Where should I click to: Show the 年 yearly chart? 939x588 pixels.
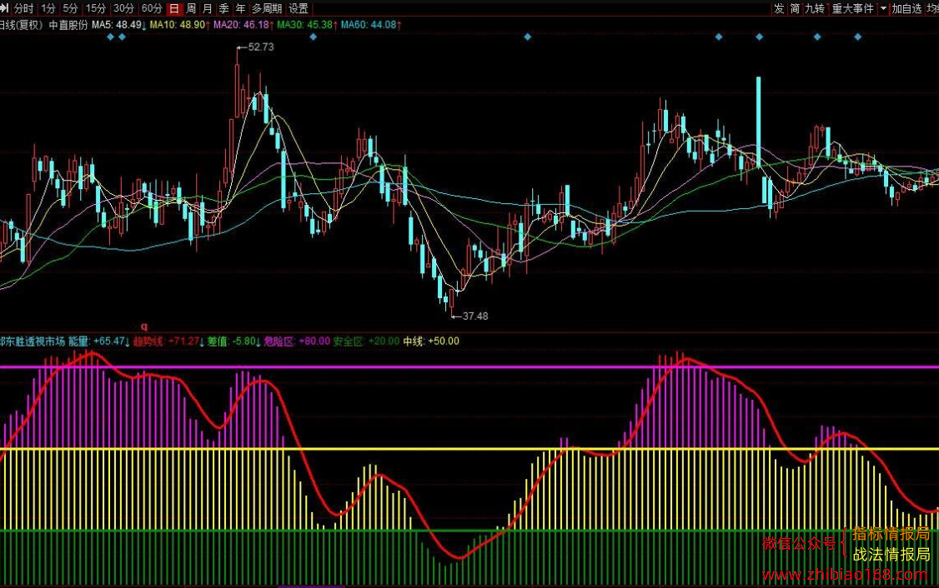241,8
